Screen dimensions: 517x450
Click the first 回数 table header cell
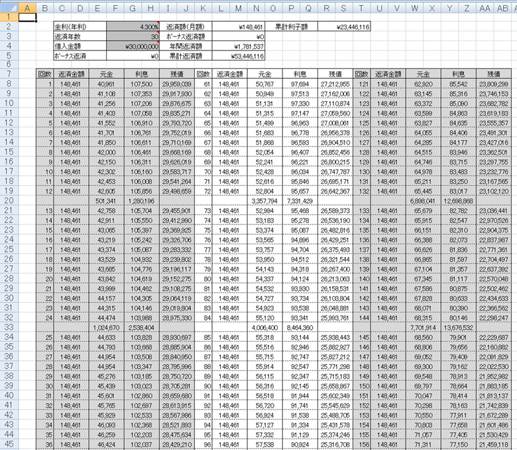[x=44, y=74]
